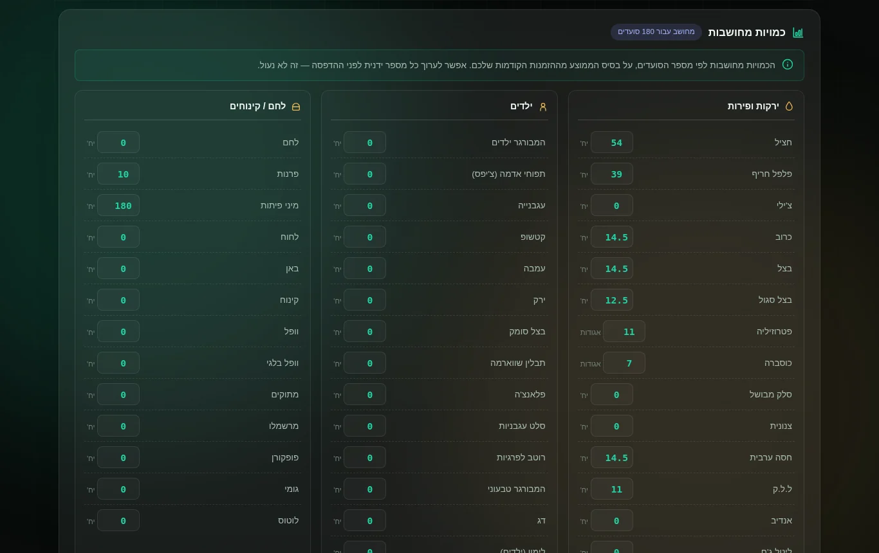Screen dimensions: 879x553
Task: Click the מחושב עבור 180 סועדים badge
Action: pyautogui.click(x=656, y=32)
